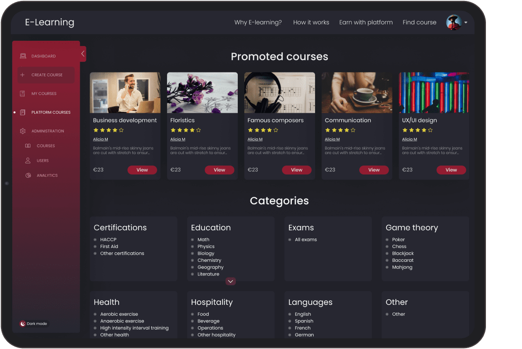Click the star rating on Business development
The image size is (522, 349).
point(108,130)
